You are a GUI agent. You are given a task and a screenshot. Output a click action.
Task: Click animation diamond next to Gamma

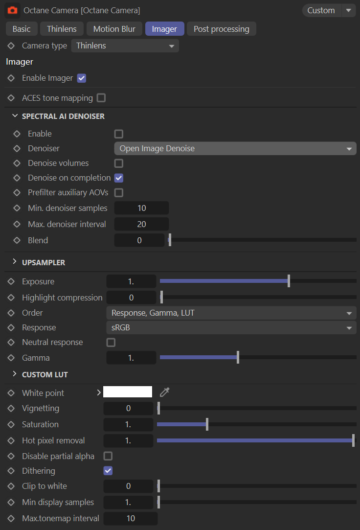11,358
